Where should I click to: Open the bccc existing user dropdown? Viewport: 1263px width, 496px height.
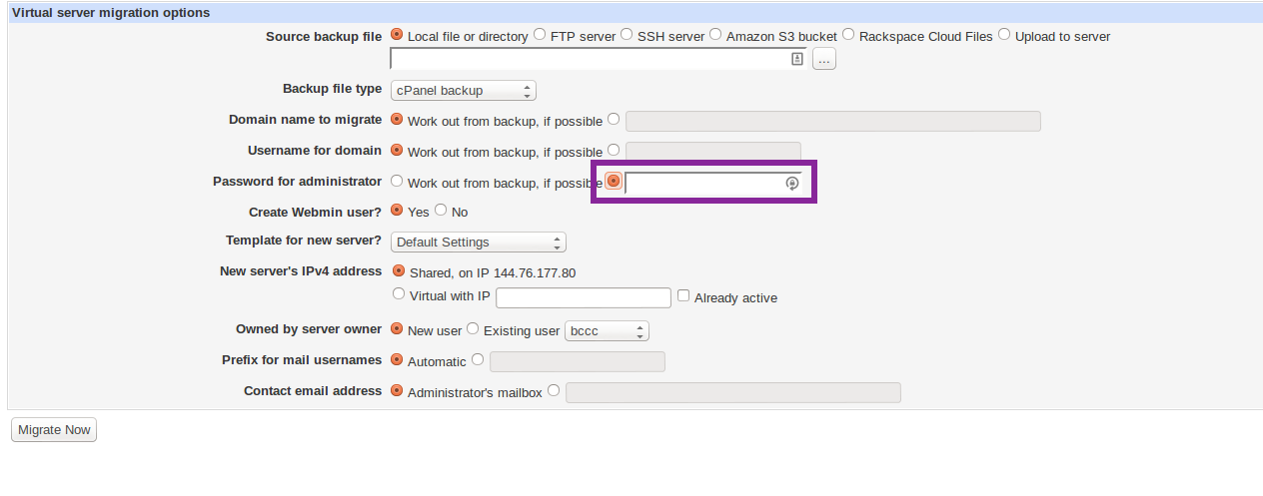coord(607,330)
